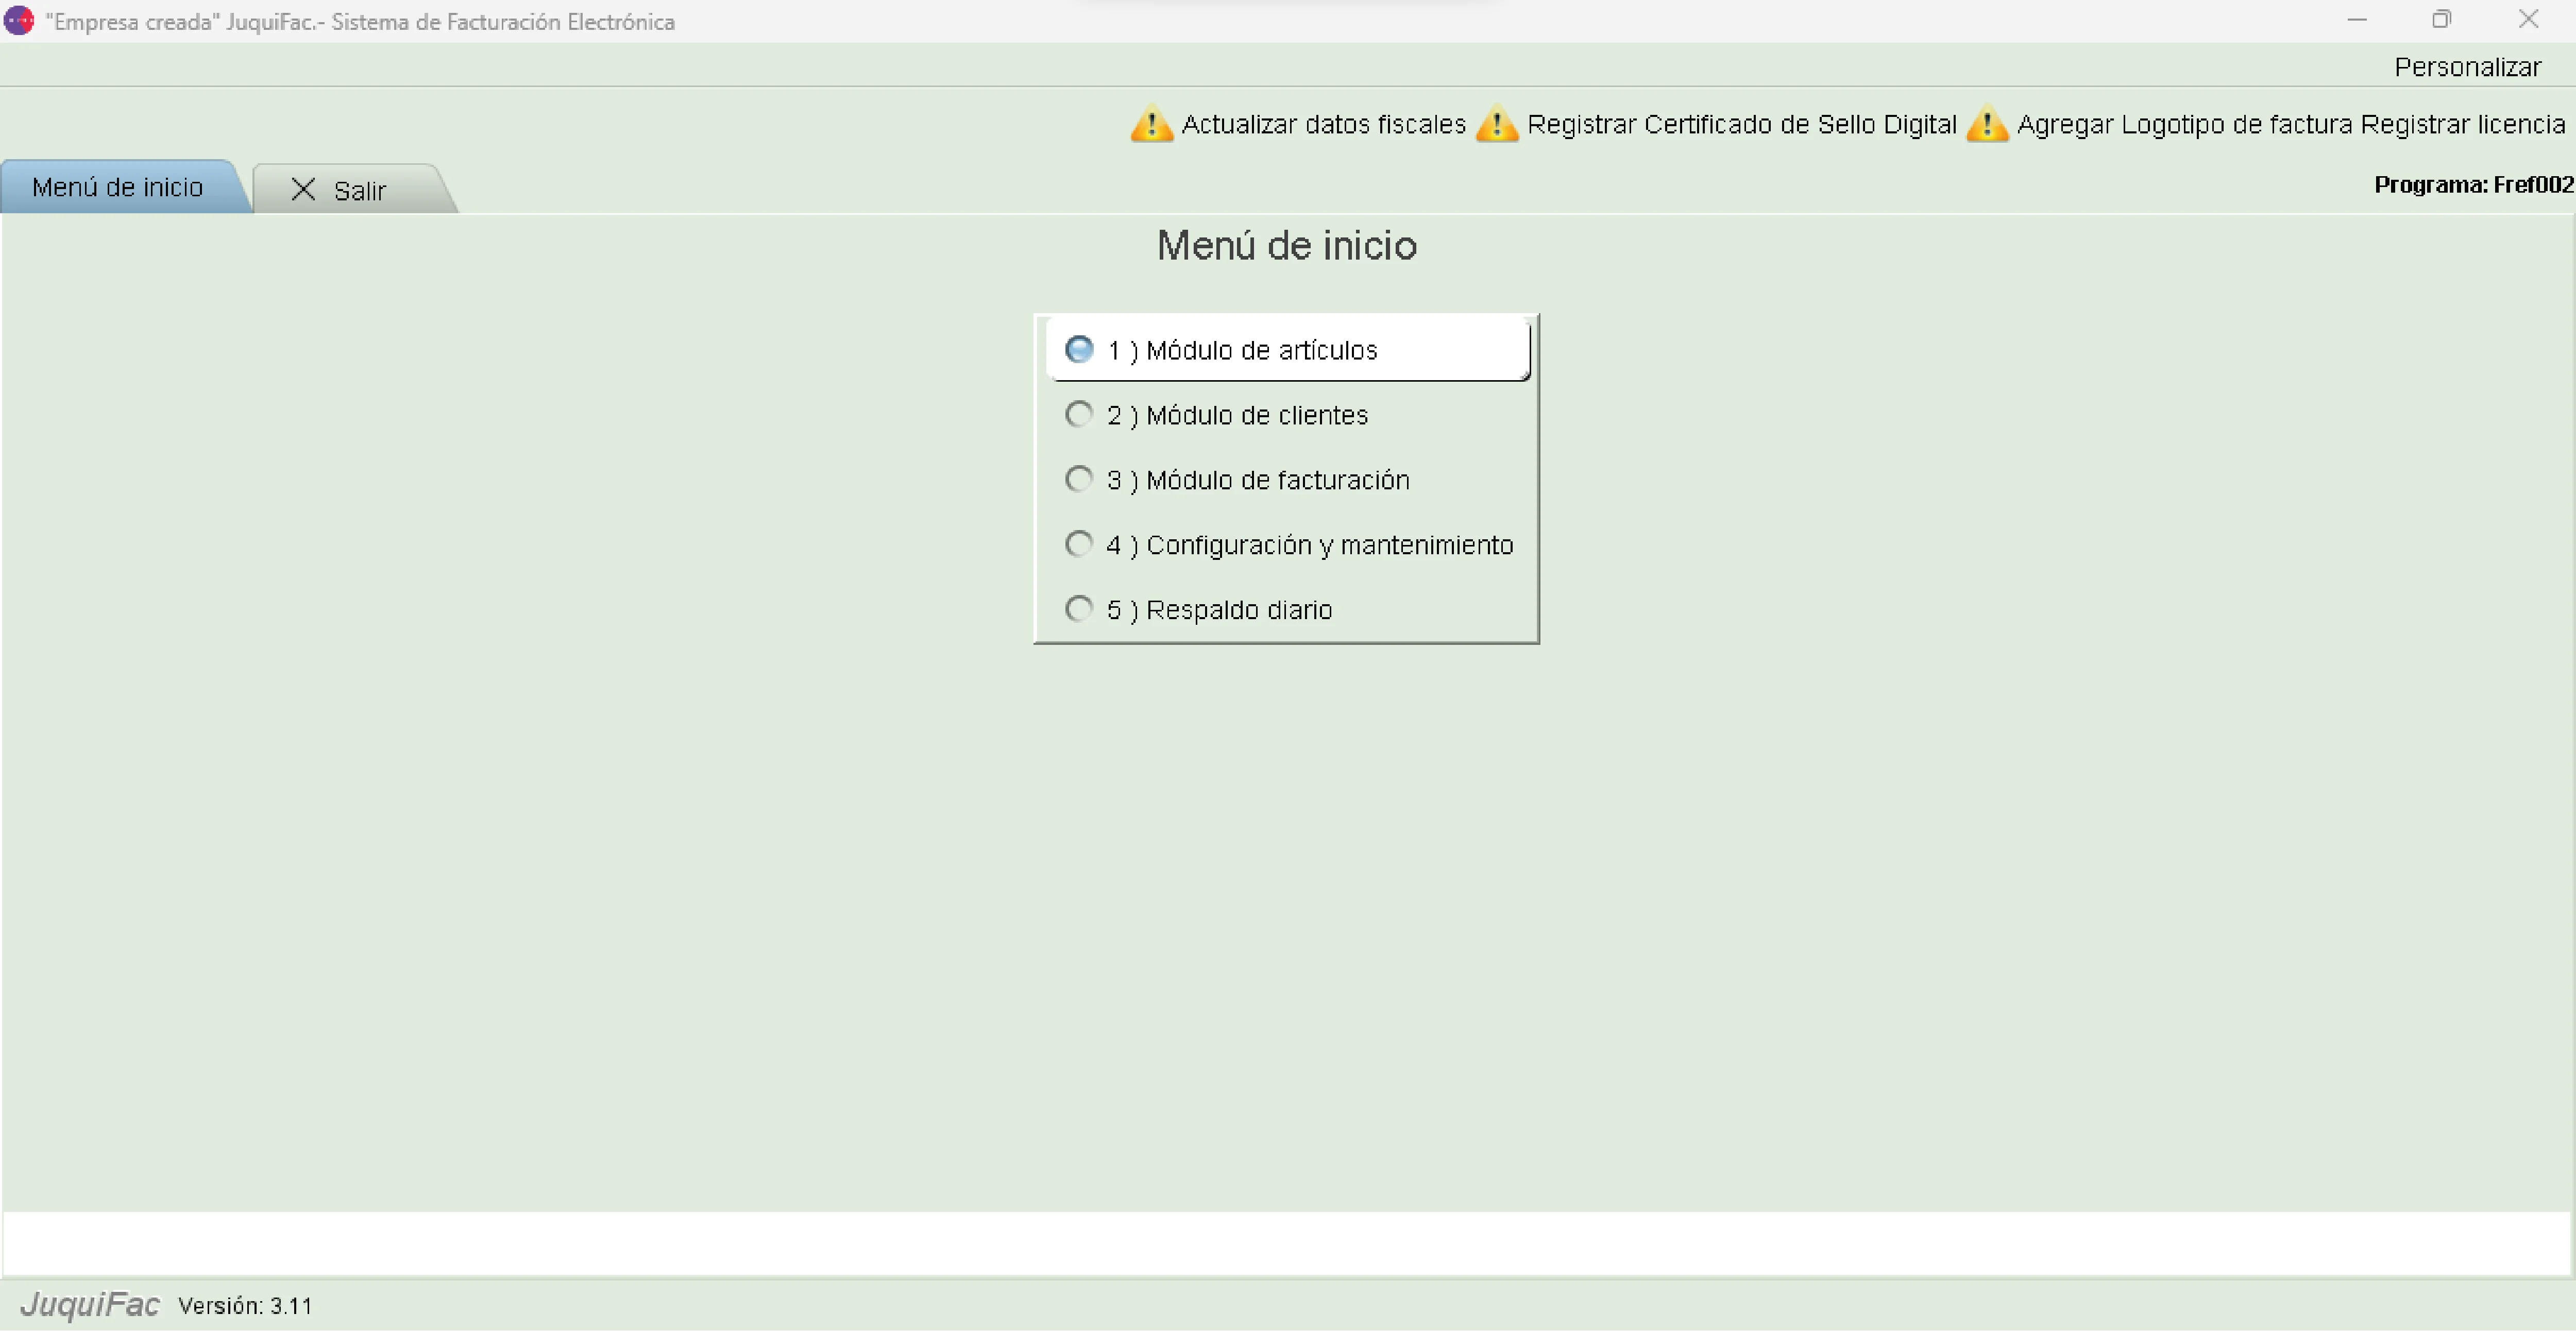Click warning icon beside Agregar Logotipo de factura

[x=1986, y=124]
